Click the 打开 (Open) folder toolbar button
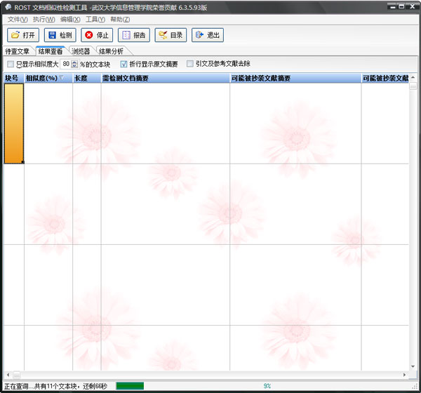The height and width of the screenshot is (393, 421). tap(22, 35)
